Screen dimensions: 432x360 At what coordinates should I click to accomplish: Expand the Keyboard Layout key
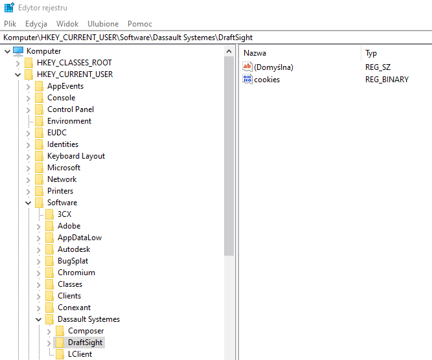coord(28,157)
